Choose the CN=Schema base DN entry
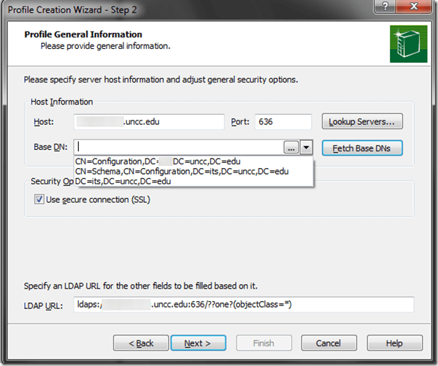This screenshot has width=438, height=366. click(182, 171)
